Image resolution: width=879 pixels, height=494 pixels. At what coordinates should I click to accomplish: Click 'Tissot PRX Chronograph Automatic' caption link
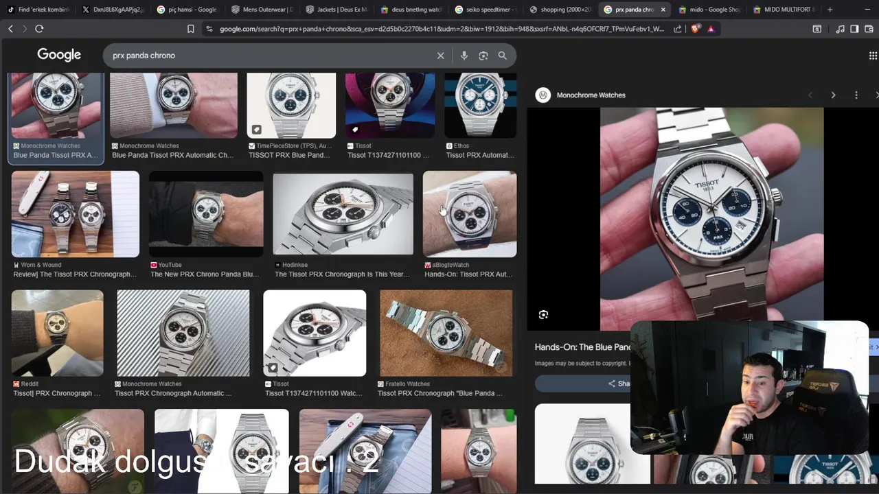click(x=173, y=393)
